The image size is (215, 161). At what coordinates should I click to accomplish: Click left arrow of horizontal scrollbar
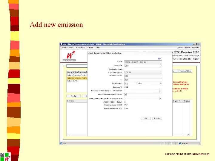point(68,135)
